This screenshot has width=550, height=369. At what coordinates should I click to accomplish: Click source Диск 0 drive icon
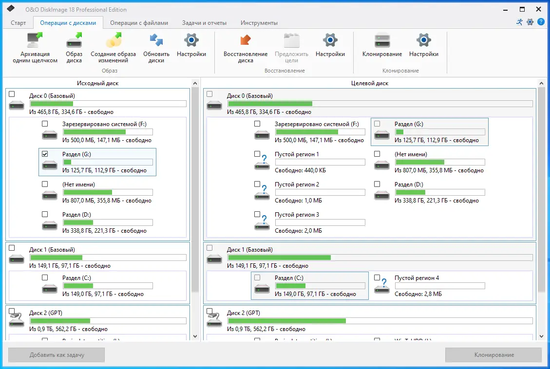point(17,105)
